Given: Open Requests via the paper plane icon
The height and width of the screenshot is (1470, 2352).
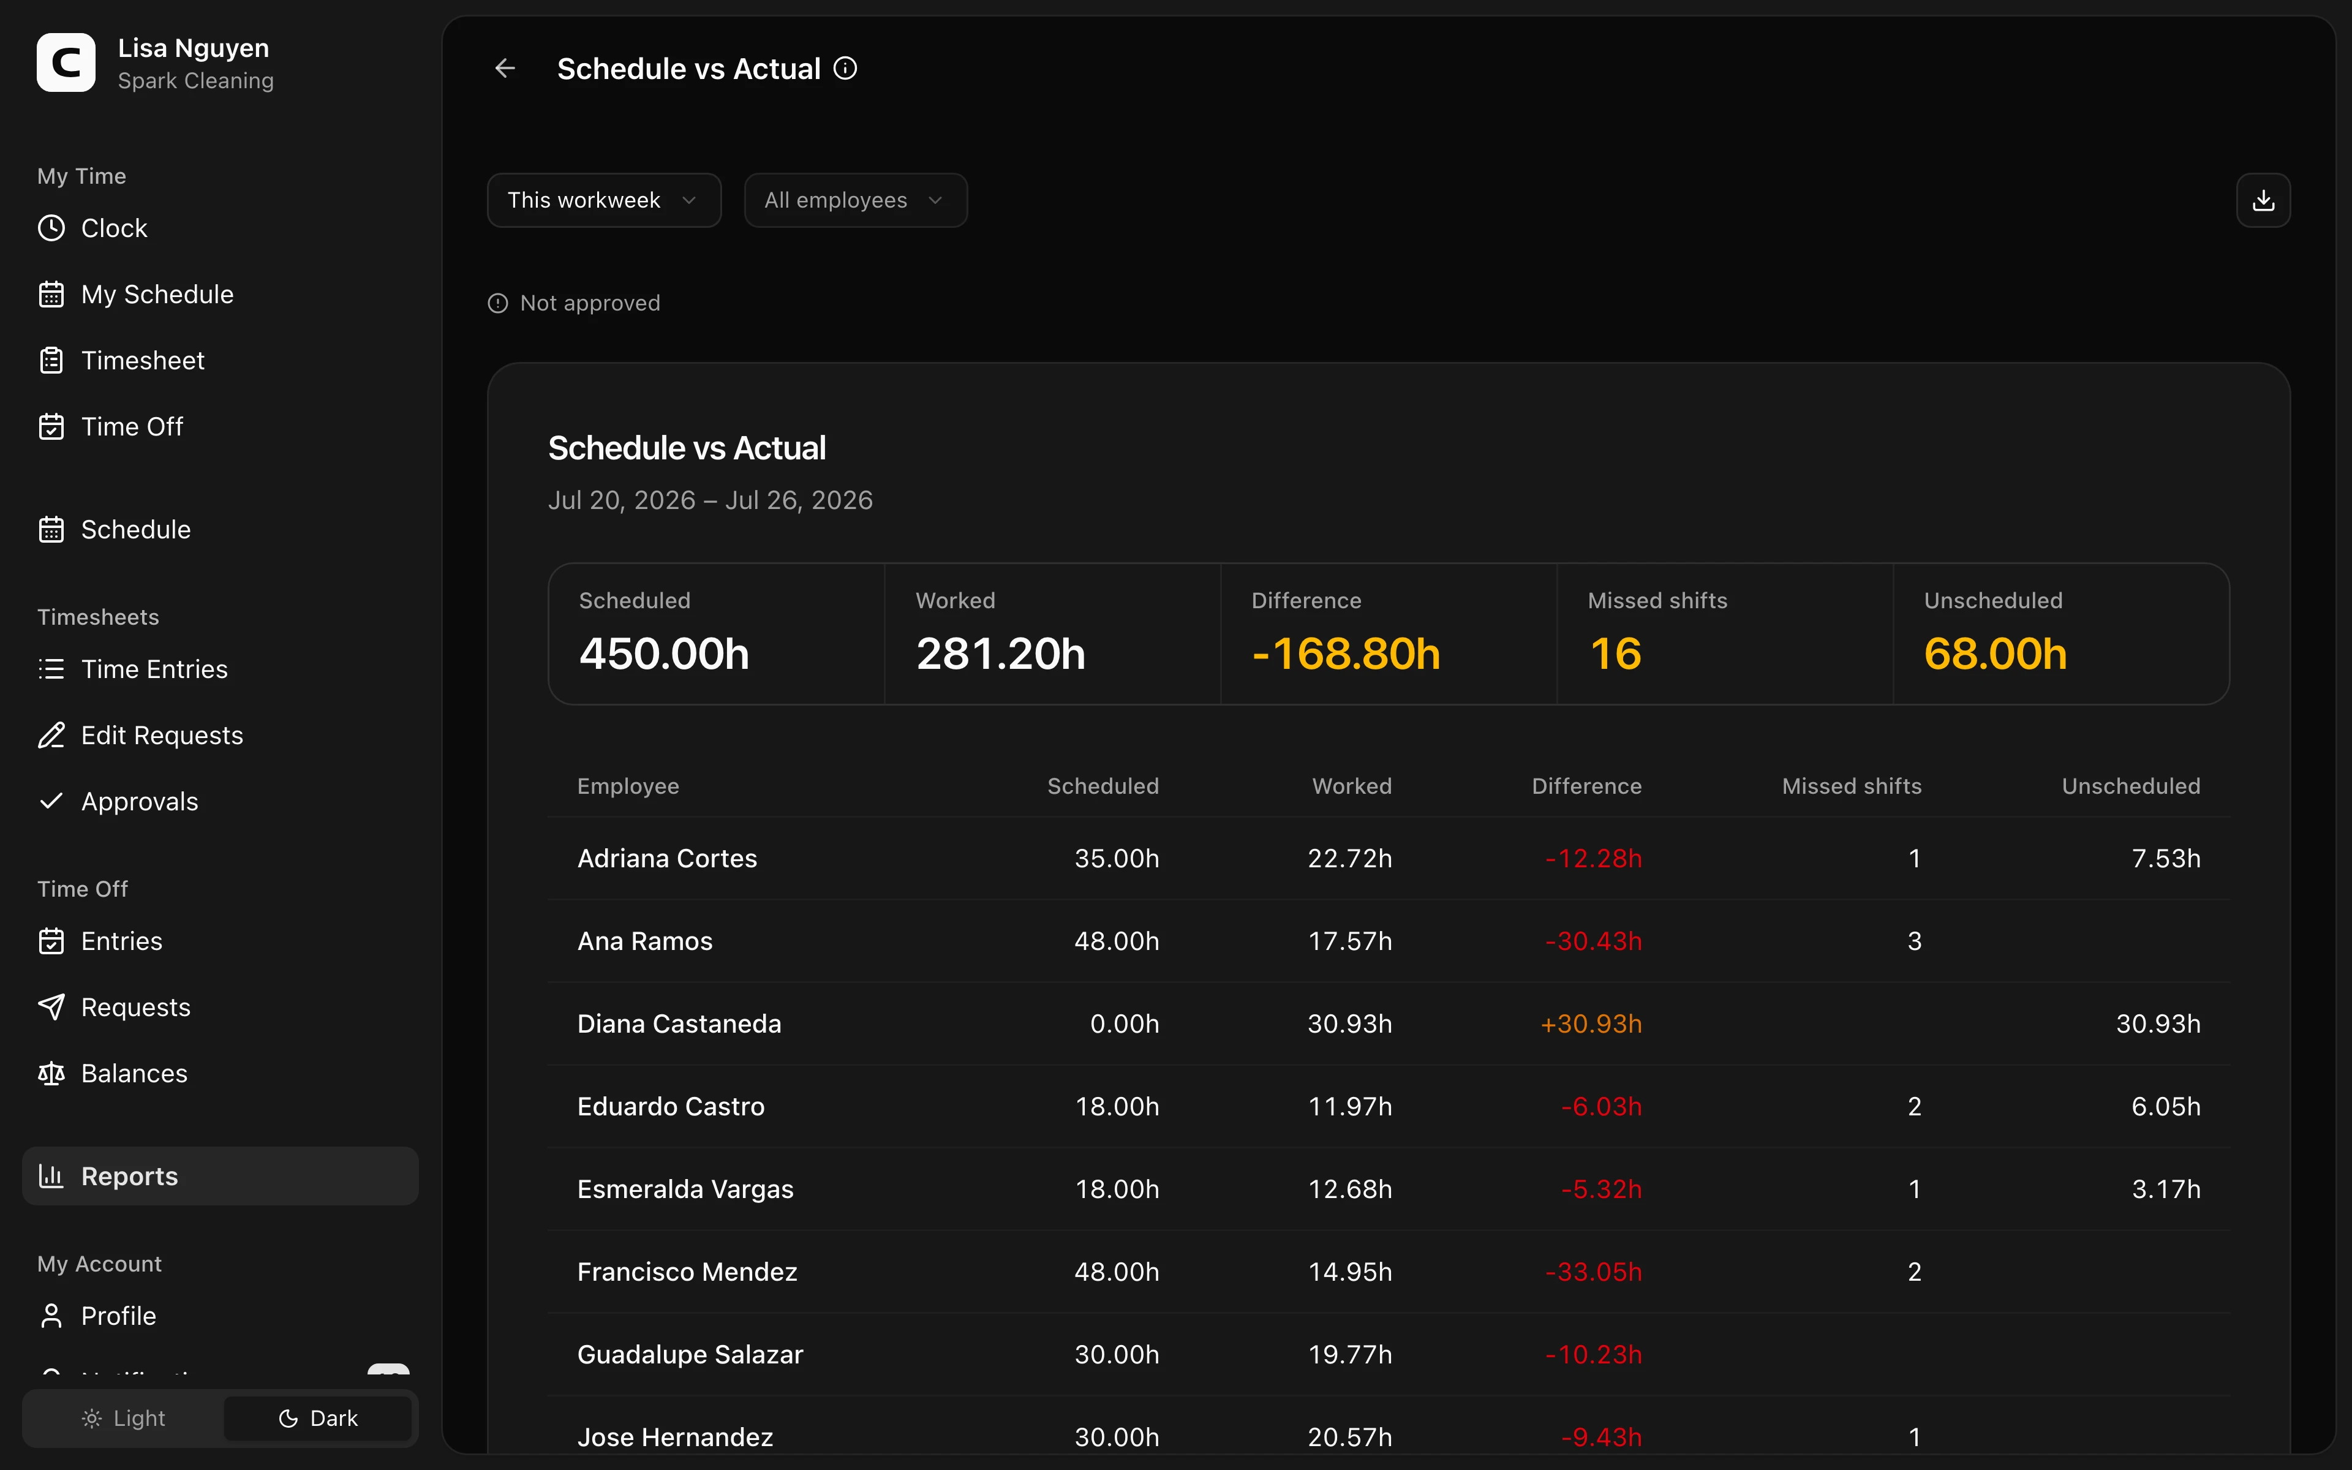Looking at the screenshot, I should [51, 1007].
